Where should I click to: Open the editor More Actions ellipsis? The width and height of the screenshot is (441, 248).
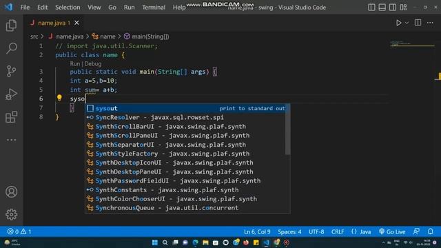point(430,23)
